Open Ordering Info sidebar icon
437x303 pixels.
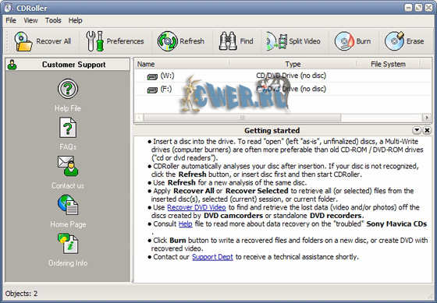pyautogui.click(x=68, y=244)
